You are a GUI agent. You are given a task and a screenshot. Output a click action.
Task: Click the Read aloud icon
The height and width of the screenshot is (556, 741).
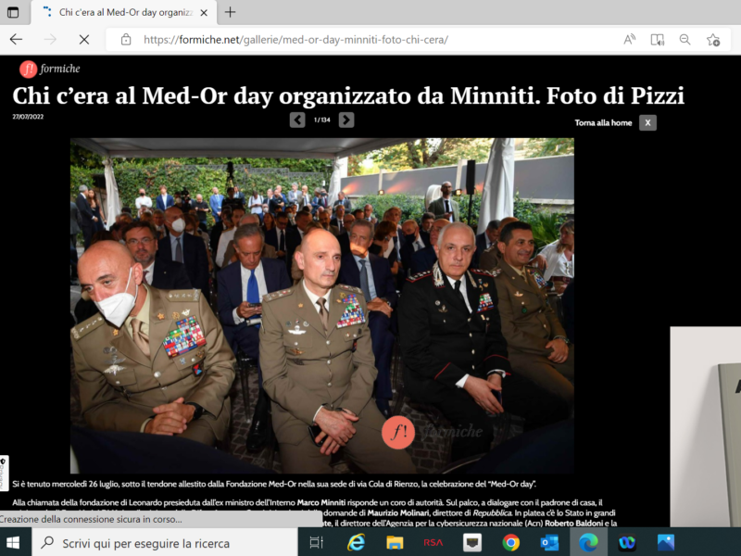tap(629, 40)
